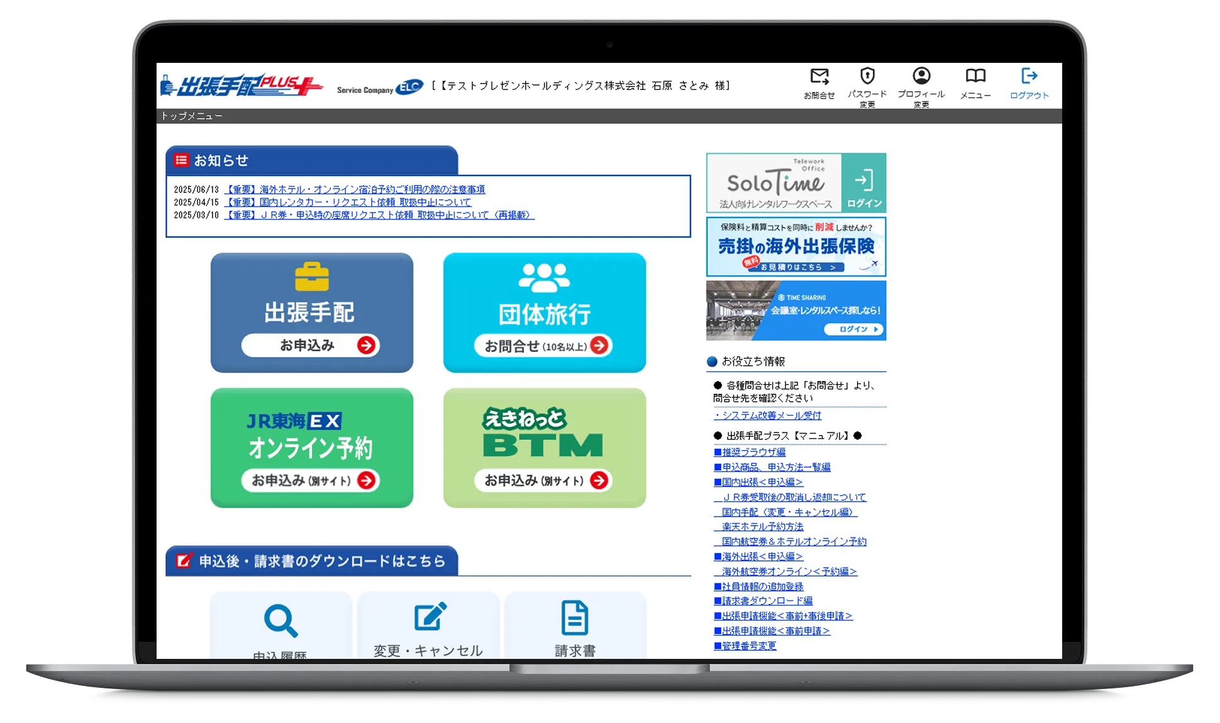The height and width of the screenshot is (723, 1220).
Task: Click the user name 石原 さとみ 様 text
Action: 689,86
